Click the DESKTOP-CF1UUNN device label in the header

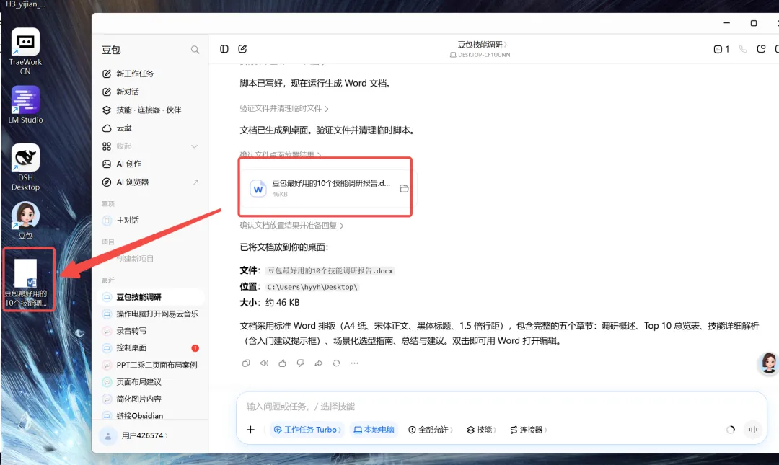(480, 55)
